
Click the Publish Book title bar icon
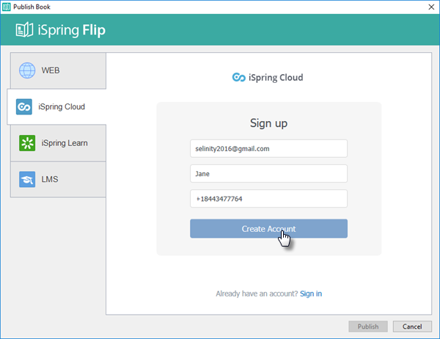(6, 7)
